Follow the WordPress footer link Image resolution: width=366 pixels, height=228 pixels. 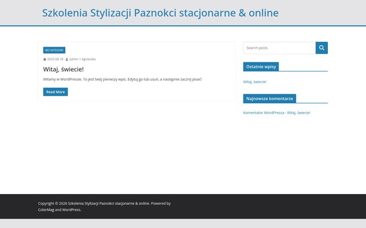click(x=71, y=210)
